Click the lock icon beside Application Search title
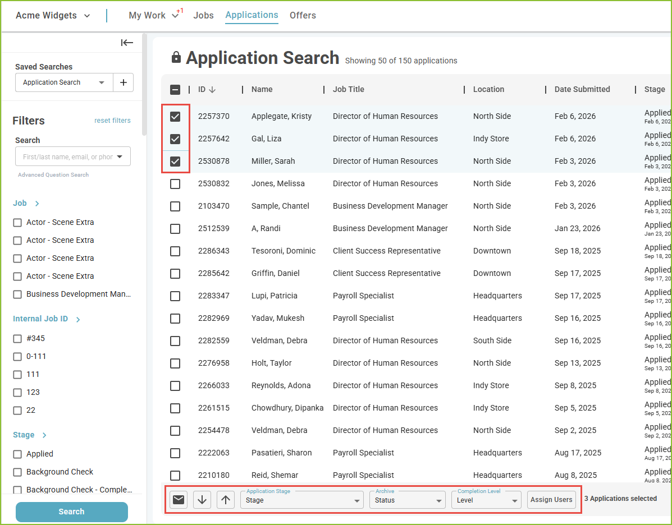This screenshot has width=672, height=525. [x=176, y=57]
